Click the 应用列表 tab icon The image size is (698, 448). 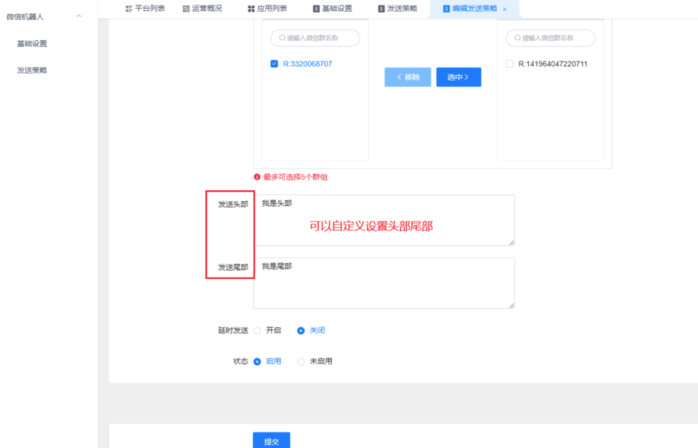(x=251, y=9)
